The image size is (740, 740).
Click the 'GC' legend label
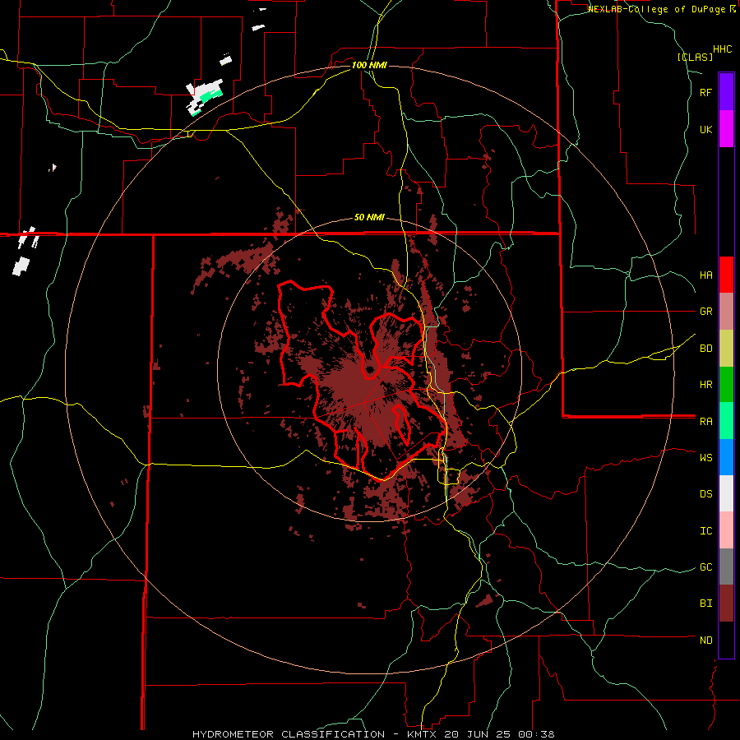(705, 567)
